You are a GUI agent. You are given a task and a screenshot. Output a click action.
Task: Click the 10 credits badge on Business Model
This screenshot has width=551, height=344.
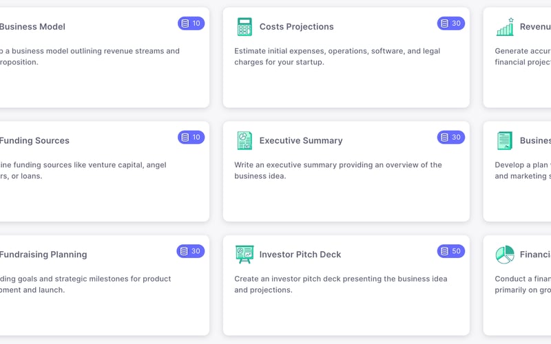click(191, 23)
